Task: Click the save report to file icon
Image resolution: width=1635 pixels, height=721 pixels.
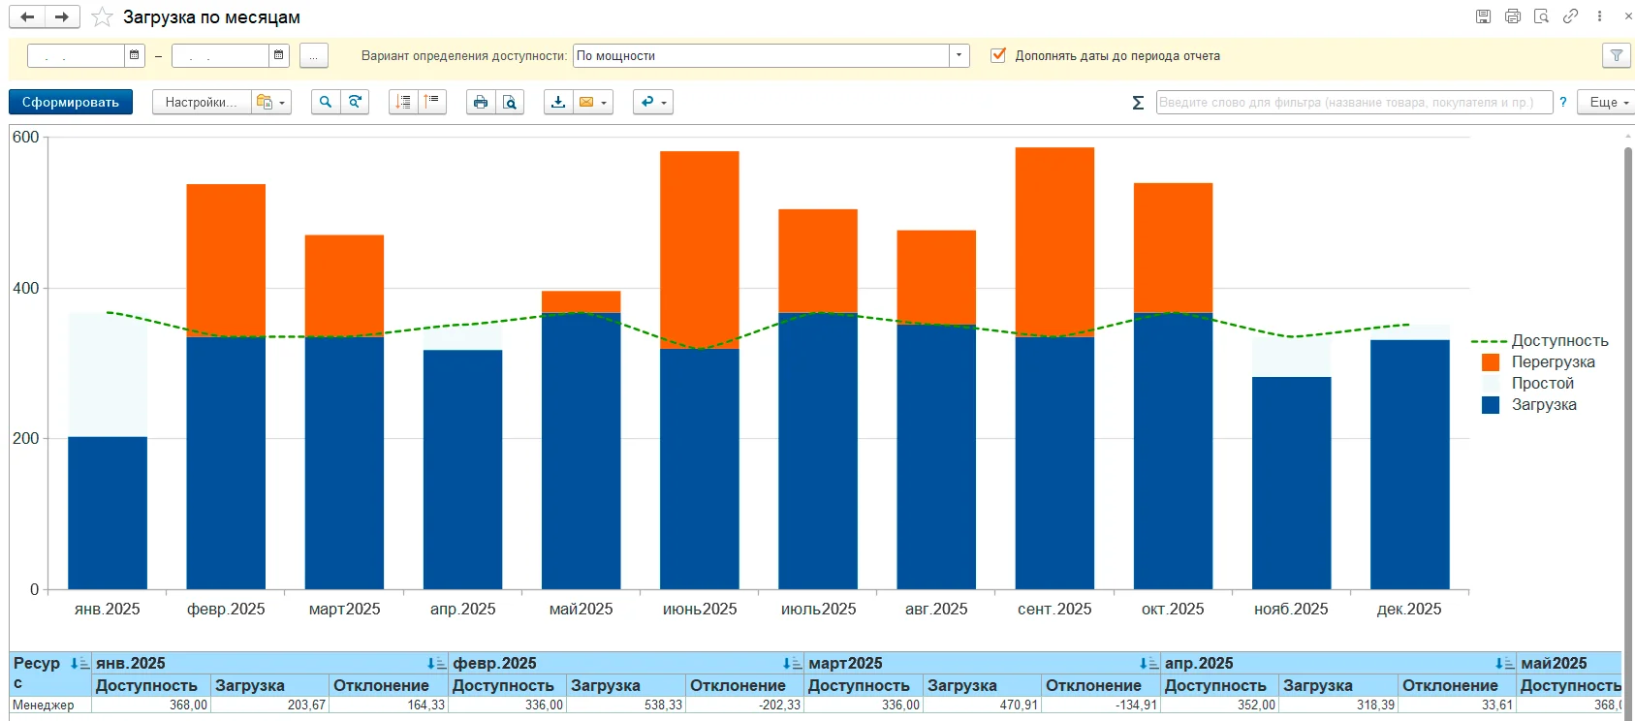Action: [558, 102]
